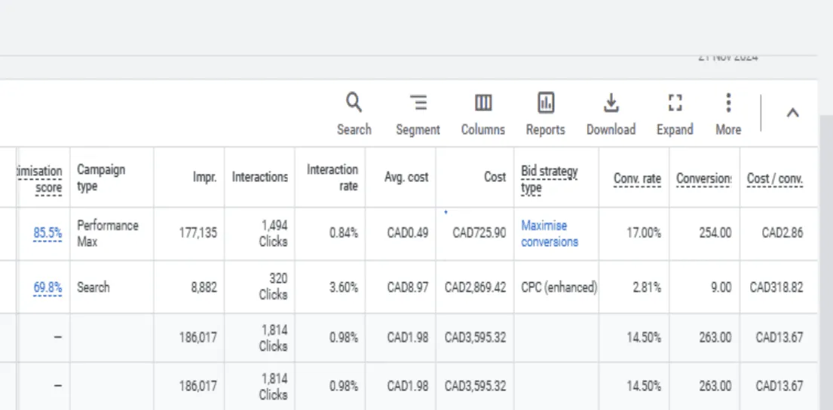Select the 1,494 Clicks cell
Image resolution: width=833 pixels, height=410 pixels.
[260, 234]
